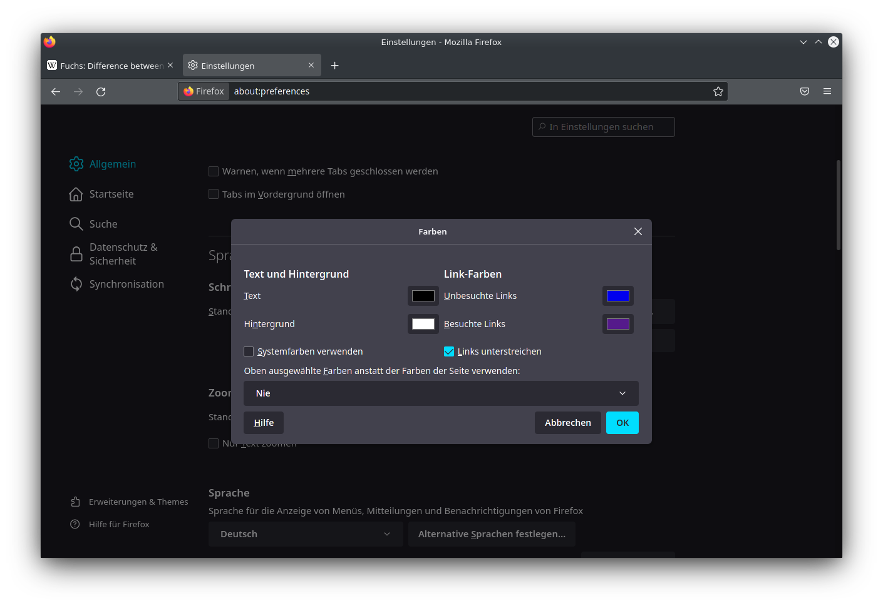
Task: Close the Farben dialog with the X
Action: 638,231
